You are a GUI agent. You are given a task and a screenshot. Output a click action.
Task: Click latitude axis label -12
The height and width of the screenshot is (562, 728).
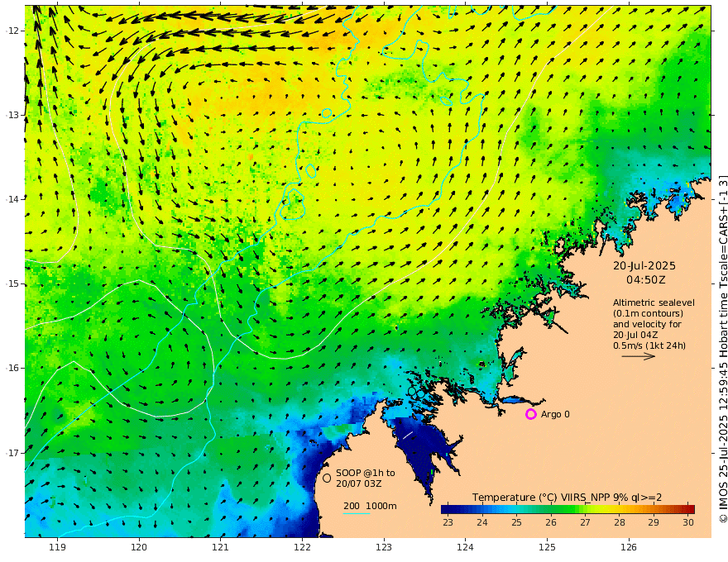point(12,31)
